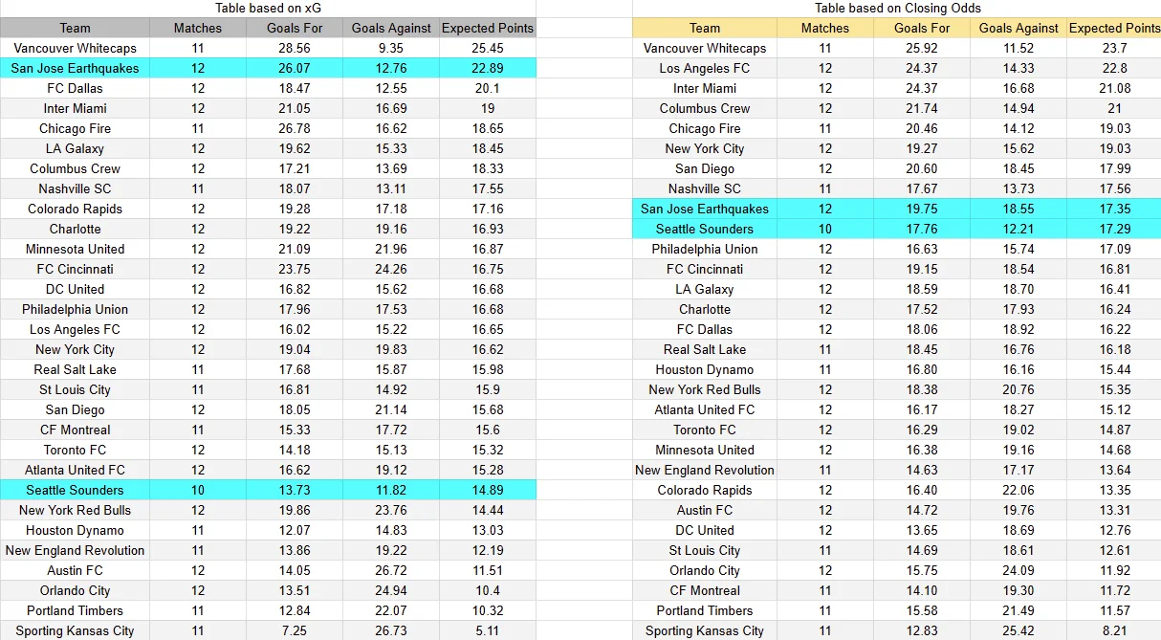The width and height of the screenshot is (1161, 640).
Task: Click the Team header in the xG table
Action: 76,28
